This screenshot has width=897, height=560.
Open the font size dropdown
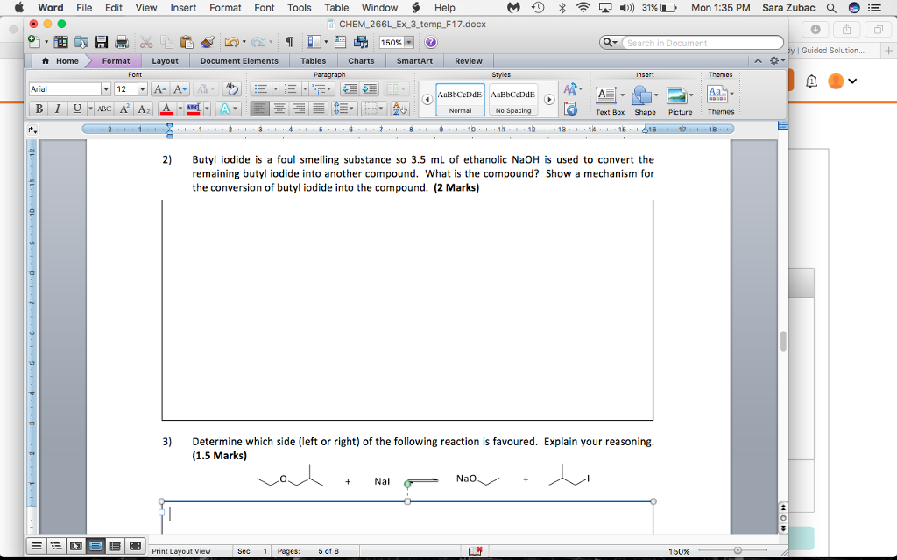[x=143, y=88]
